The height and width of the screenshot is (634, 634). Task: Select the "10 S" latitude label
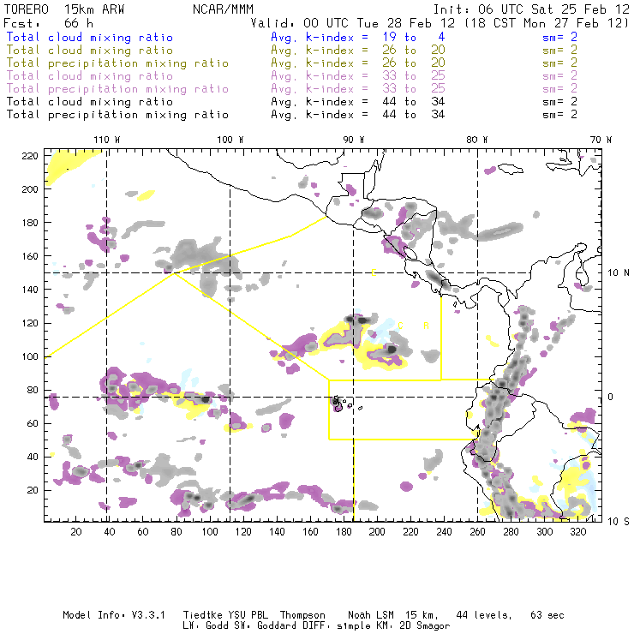[619, 522]
